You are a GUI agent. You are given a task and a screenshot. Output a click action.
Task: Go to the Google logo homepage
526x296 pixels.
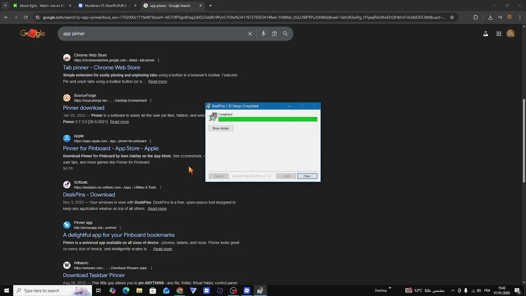33,33
